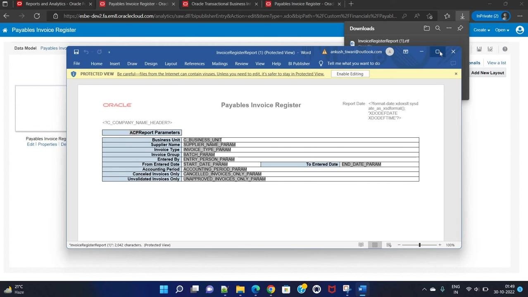Screen dimensions: 528x297
Task: Switch to Read Mode view in status bar
Action: [x=361, y=245]
